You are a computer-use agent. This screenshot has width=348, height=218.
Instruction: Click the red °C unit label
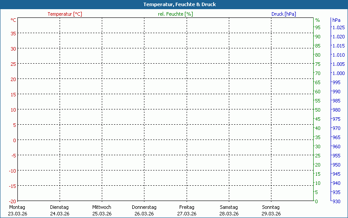click(x=13, y=20)
